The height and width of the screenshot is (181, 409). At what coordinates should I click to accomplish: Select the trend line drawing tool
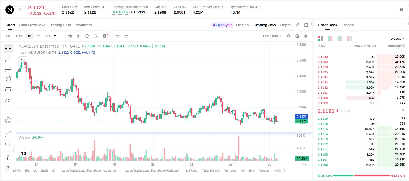point(8,59)
